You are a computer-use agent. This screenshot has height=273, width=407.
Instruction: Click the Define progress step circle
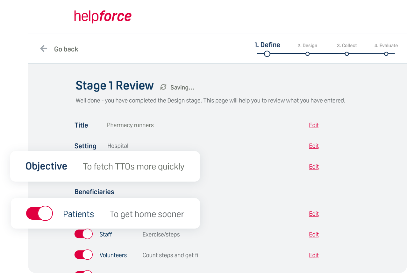click(x=267, y=54)
